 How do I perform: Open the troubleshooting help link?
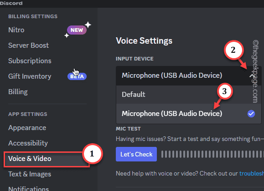(252, 173)
